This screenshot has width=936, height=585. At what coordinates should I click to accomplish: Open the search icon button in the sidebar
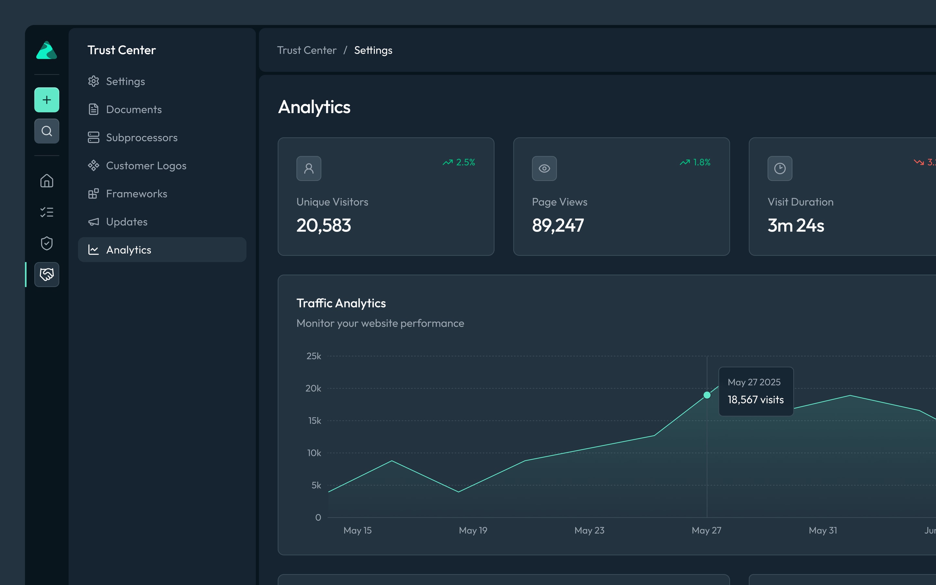[46, 131]
